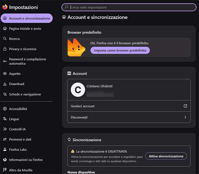Click the Browser predefinito heading
The image size is (199, 174).
coord(84,32)
